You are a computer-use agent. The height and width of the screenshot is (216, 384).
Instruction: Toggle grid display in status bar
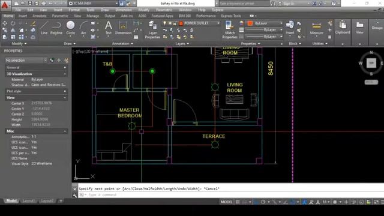pos(238,202)
